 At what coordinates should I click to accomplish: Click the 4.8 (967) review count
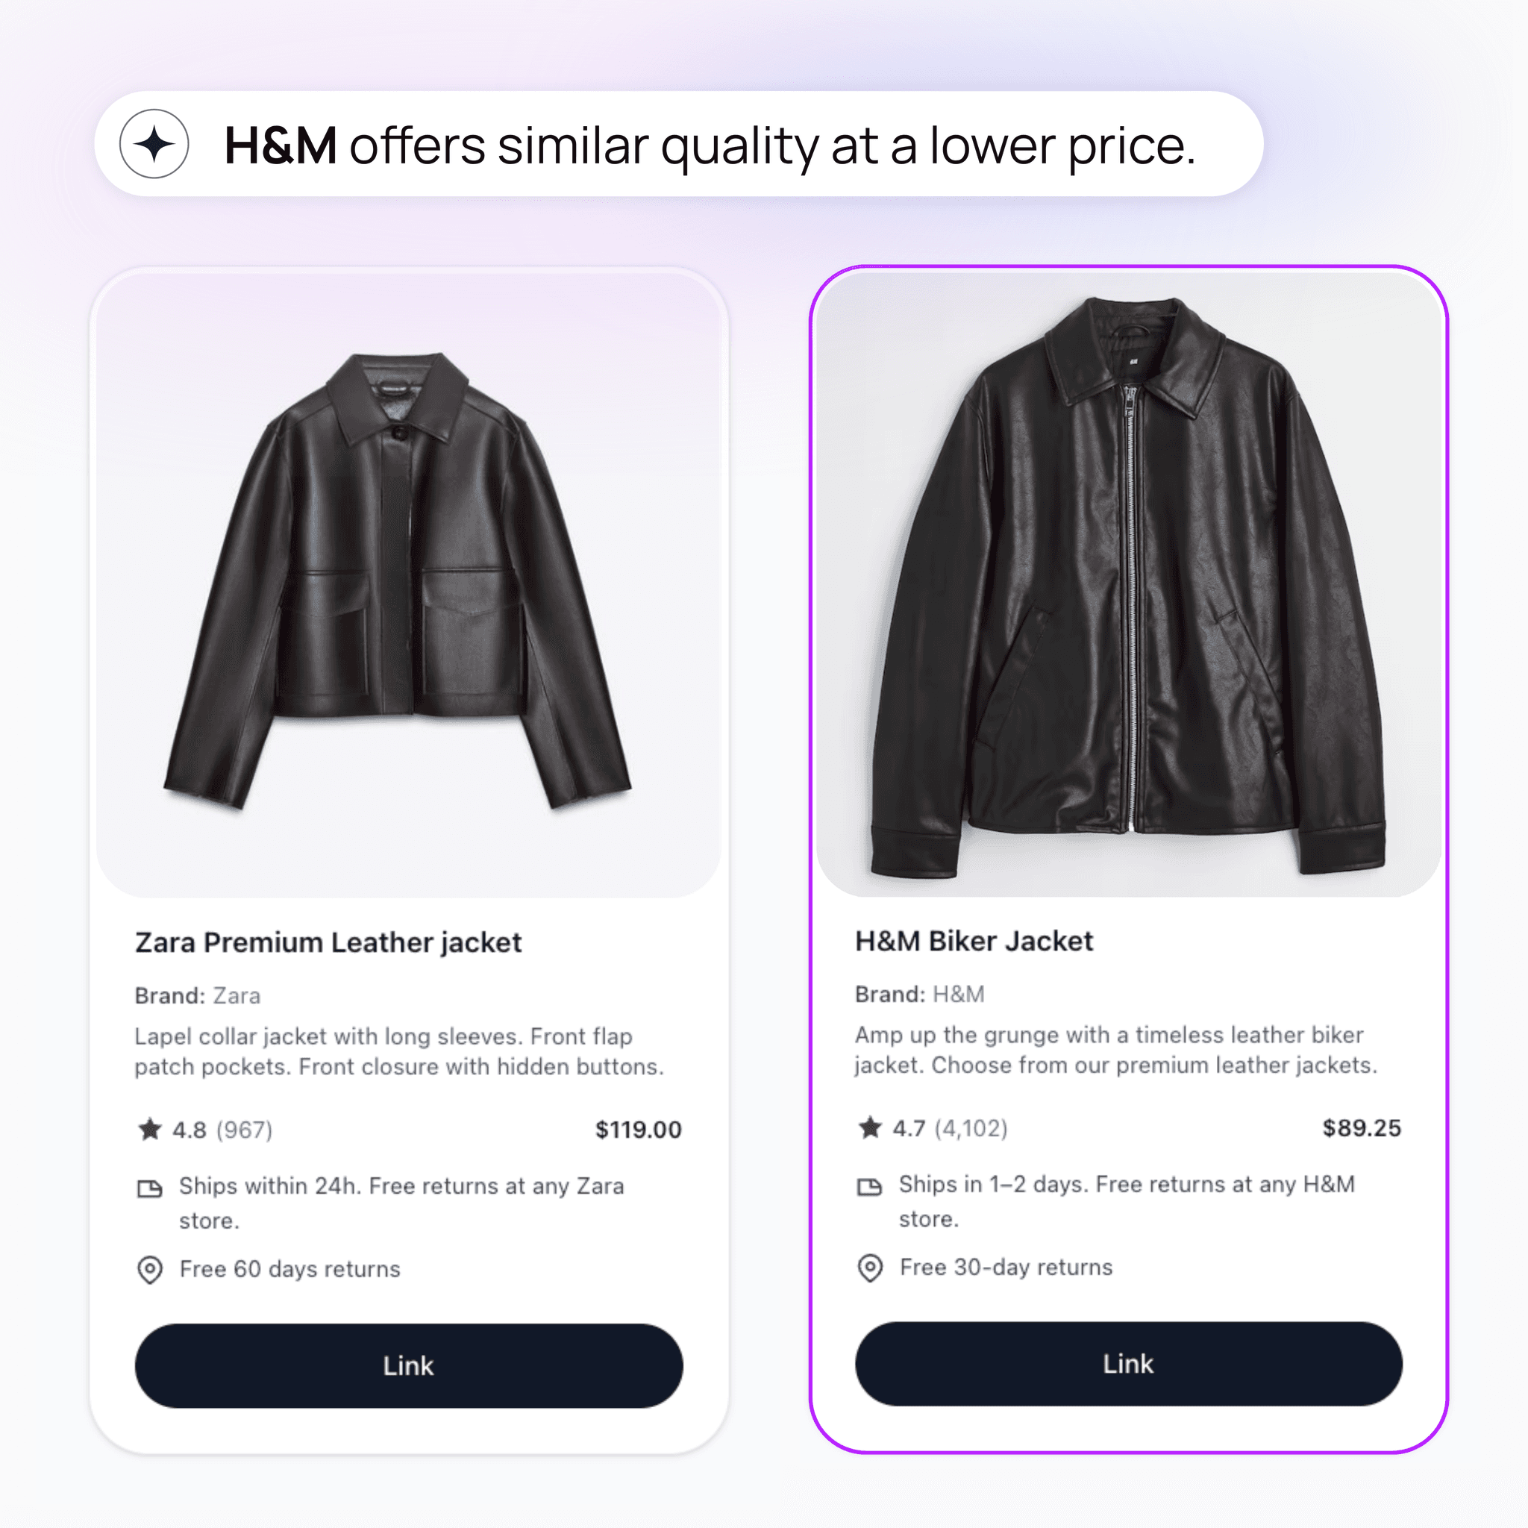(x=223, y=1130)
